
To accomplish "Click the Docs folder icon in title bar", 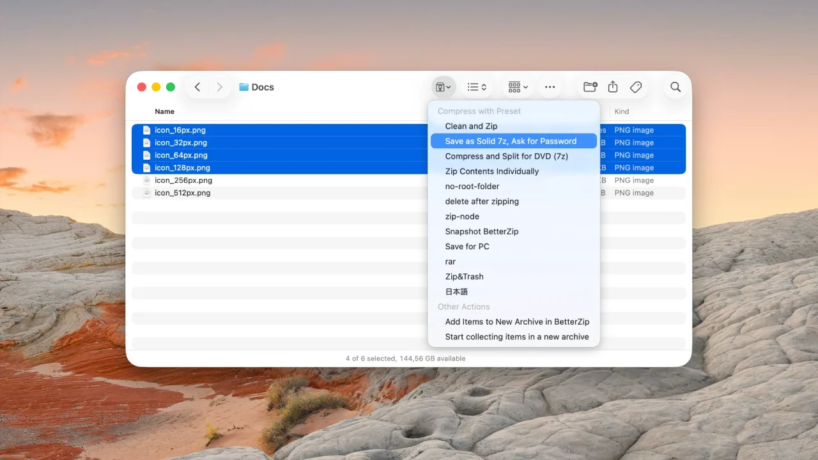I will 243,87.
